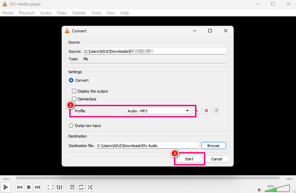Click the Previous media button
Image resolution: width=296 pixels, height=193 pixels.
click(20, 187)
